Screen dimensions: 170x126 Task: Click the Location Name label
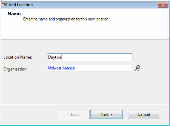coord(18,57)
